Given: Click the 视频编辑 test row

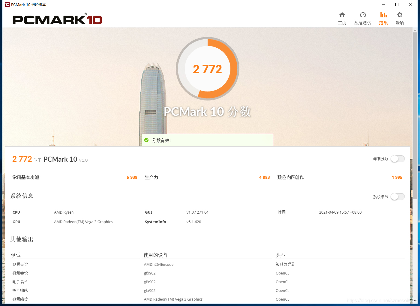Looking at the screenshot, I should (20, 299).
